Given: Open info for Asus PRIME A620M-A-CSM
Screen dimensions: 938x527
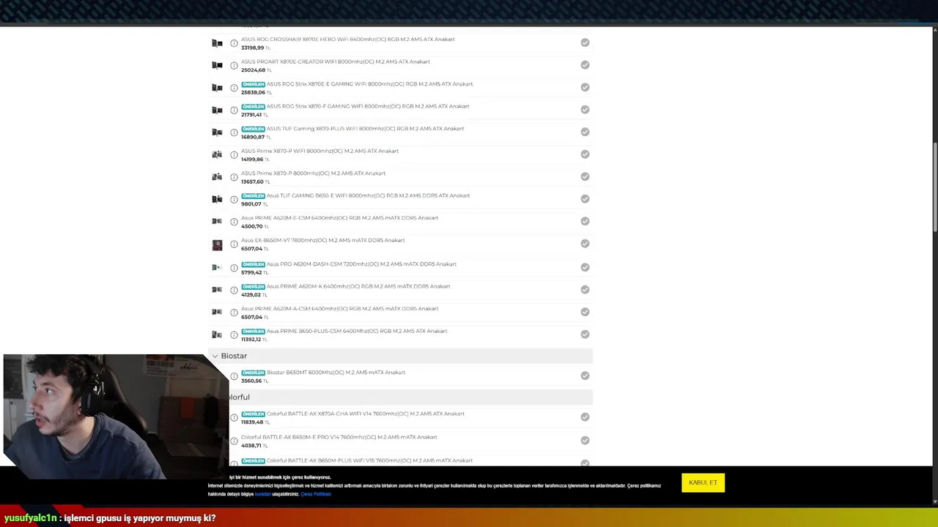Looking at the screenshot, I should pyautogui.click(x=234, y=313).
